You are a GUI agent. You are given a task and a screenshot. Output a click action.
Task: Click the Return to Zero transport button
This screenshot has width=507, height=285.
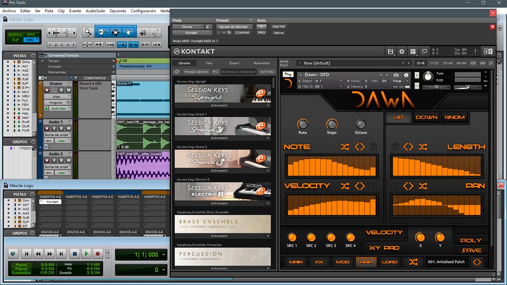[x=27, y=254]
